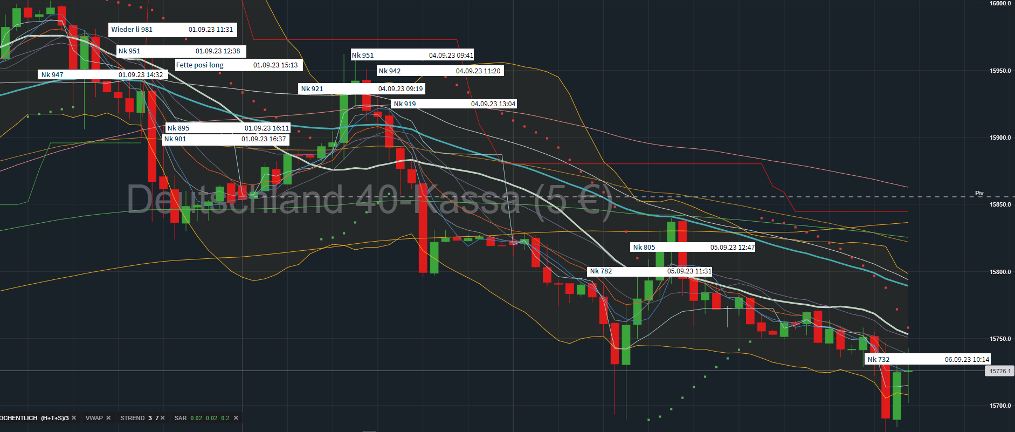Select the 'Nk 942' 11:20 annotation

[440, 71]
